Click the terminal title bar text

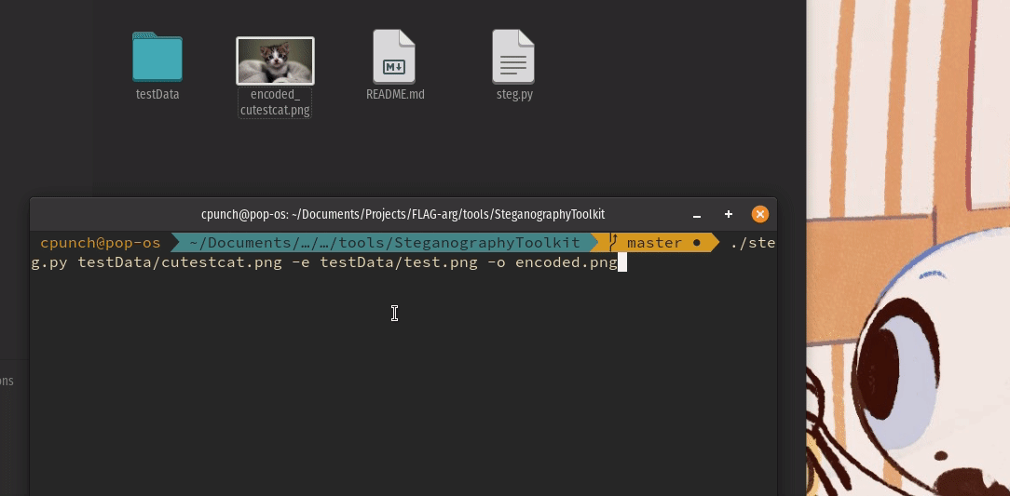(403, 214)
